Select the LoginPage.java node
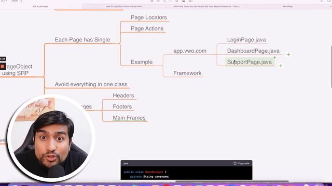 246,40
